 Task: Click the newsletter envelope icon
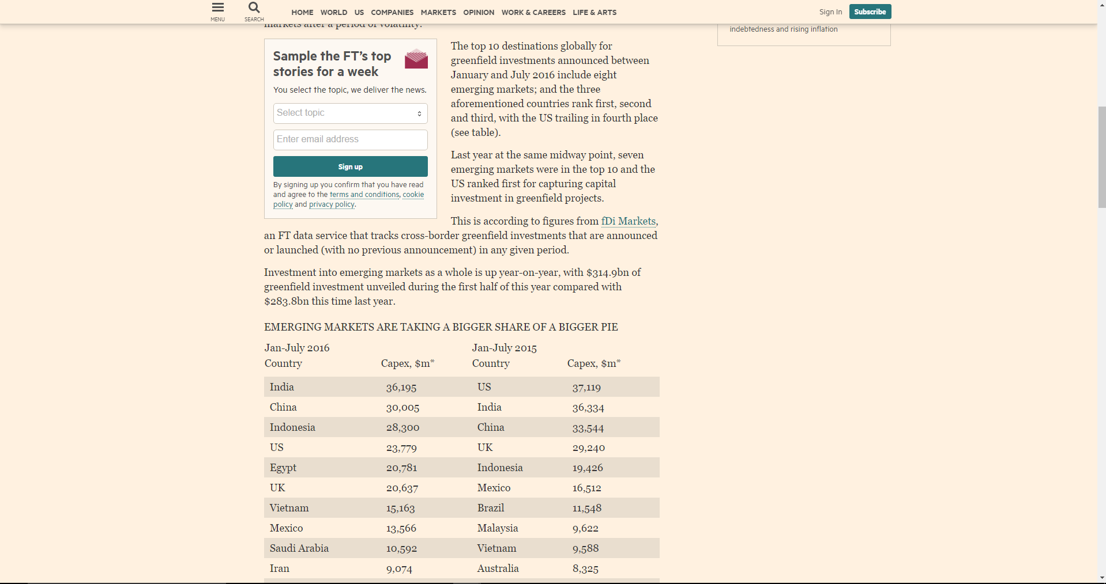click(416, 59)
